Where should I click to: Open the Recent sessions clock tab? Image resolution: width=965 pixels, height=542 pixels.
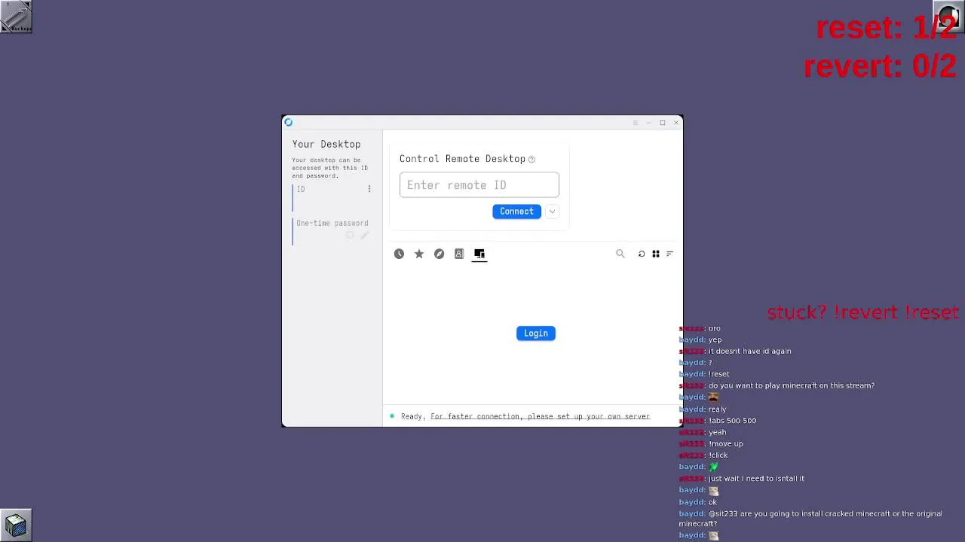point(399,254)
